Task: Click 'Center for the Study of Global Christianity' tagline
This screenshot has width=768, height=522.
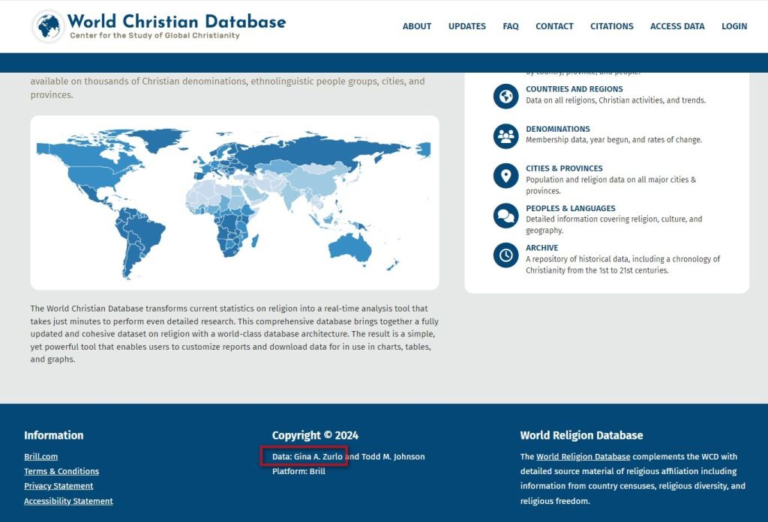Action: [154, 36]
